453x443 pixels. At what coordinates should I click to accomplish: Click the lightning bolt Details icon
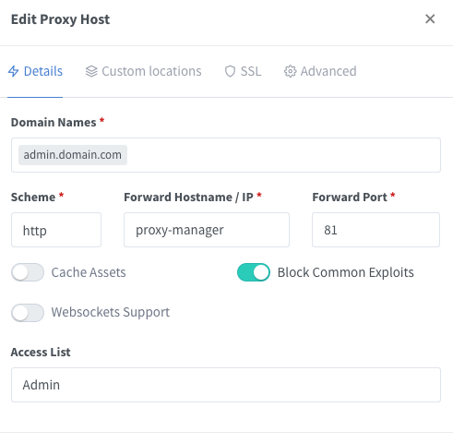tap(14, 71)
